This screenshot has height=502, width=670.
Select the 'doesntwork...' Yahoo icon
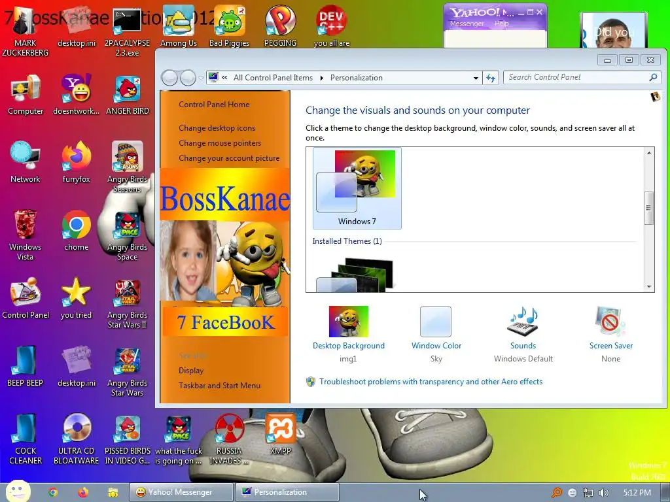[x=76, y=95]
